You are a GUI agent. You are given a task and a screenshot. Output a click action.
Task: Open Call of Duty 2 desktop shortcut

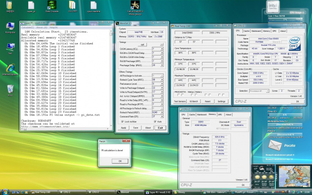tap(135, 8)
